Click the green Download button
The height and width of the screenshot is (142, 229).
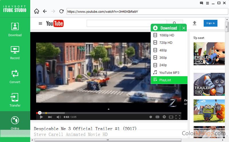(x=165, y=28)
